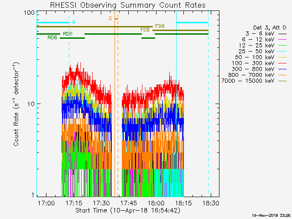
Task: Click the blue line swatch for 300 - 800 keV
Action: point(282,69)
